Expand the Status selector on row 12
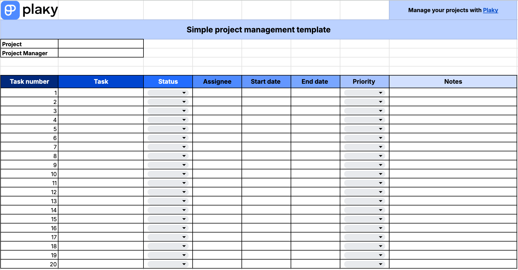The height and width of the screenshot is (270, 518). point(184,192)
